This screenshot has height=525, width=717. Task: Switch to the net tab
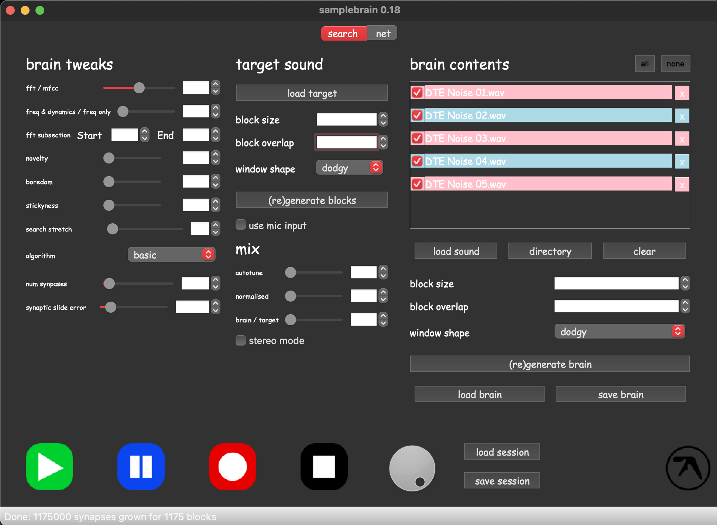point(382,34)
